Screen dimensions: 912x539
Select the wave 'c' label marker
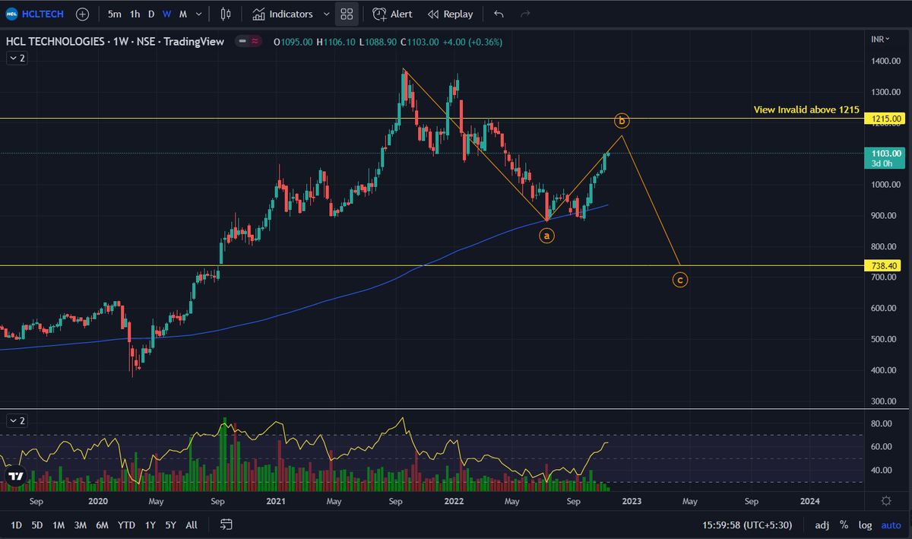(x=680, y=280)
